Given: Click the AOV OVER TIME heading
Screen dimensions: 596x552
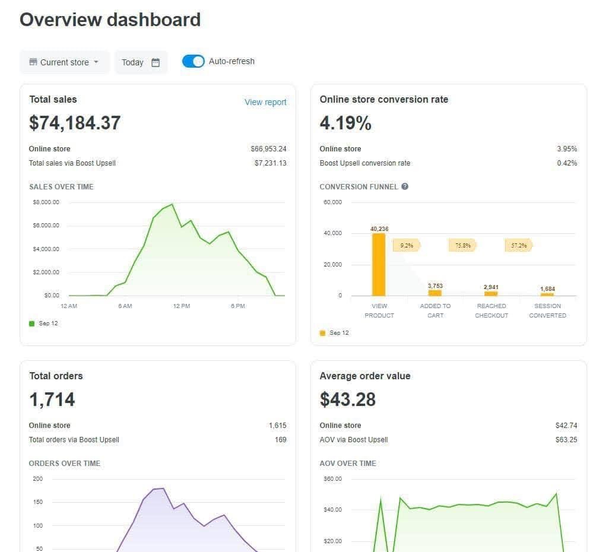Looking at the screenshot, I should pyautogui.click(x=348, y=464).
